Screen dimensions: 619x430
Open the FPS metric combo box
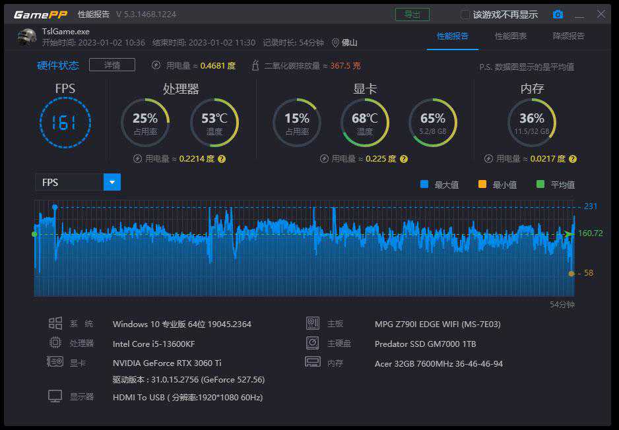click(x=69, y=183)
